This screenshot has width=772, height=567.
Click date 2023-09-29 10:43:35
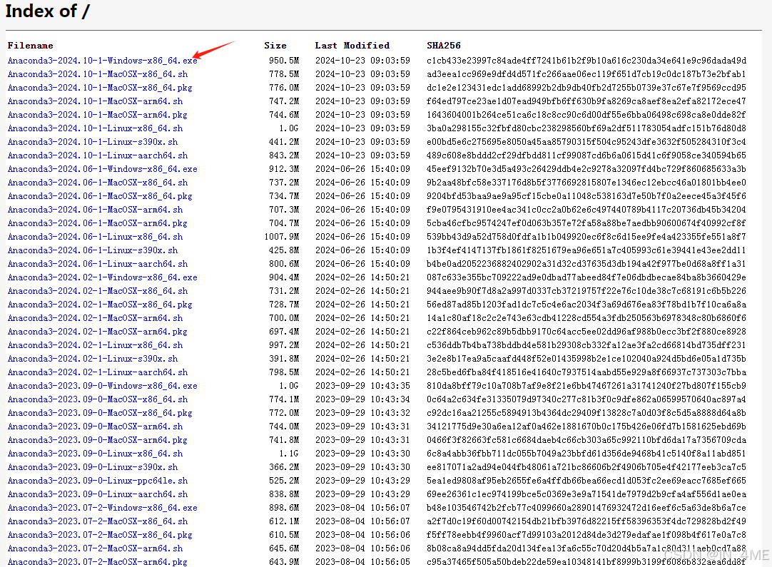[x=363, y=386]
